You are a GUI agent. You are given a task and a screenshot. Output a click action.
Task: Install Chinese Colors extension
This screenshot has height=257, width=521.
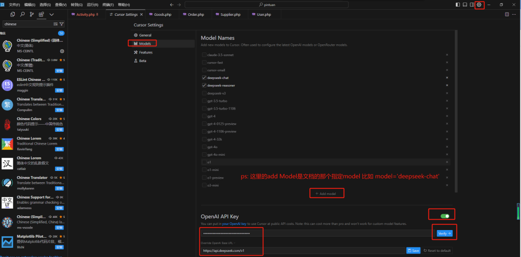[x=59, y=130]
